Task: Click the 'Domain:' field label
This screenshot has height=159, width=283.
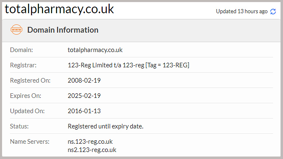Action: click(21, 50)
